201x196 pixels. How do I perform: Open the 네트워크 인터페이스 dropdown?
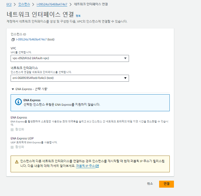pos(70,78)
